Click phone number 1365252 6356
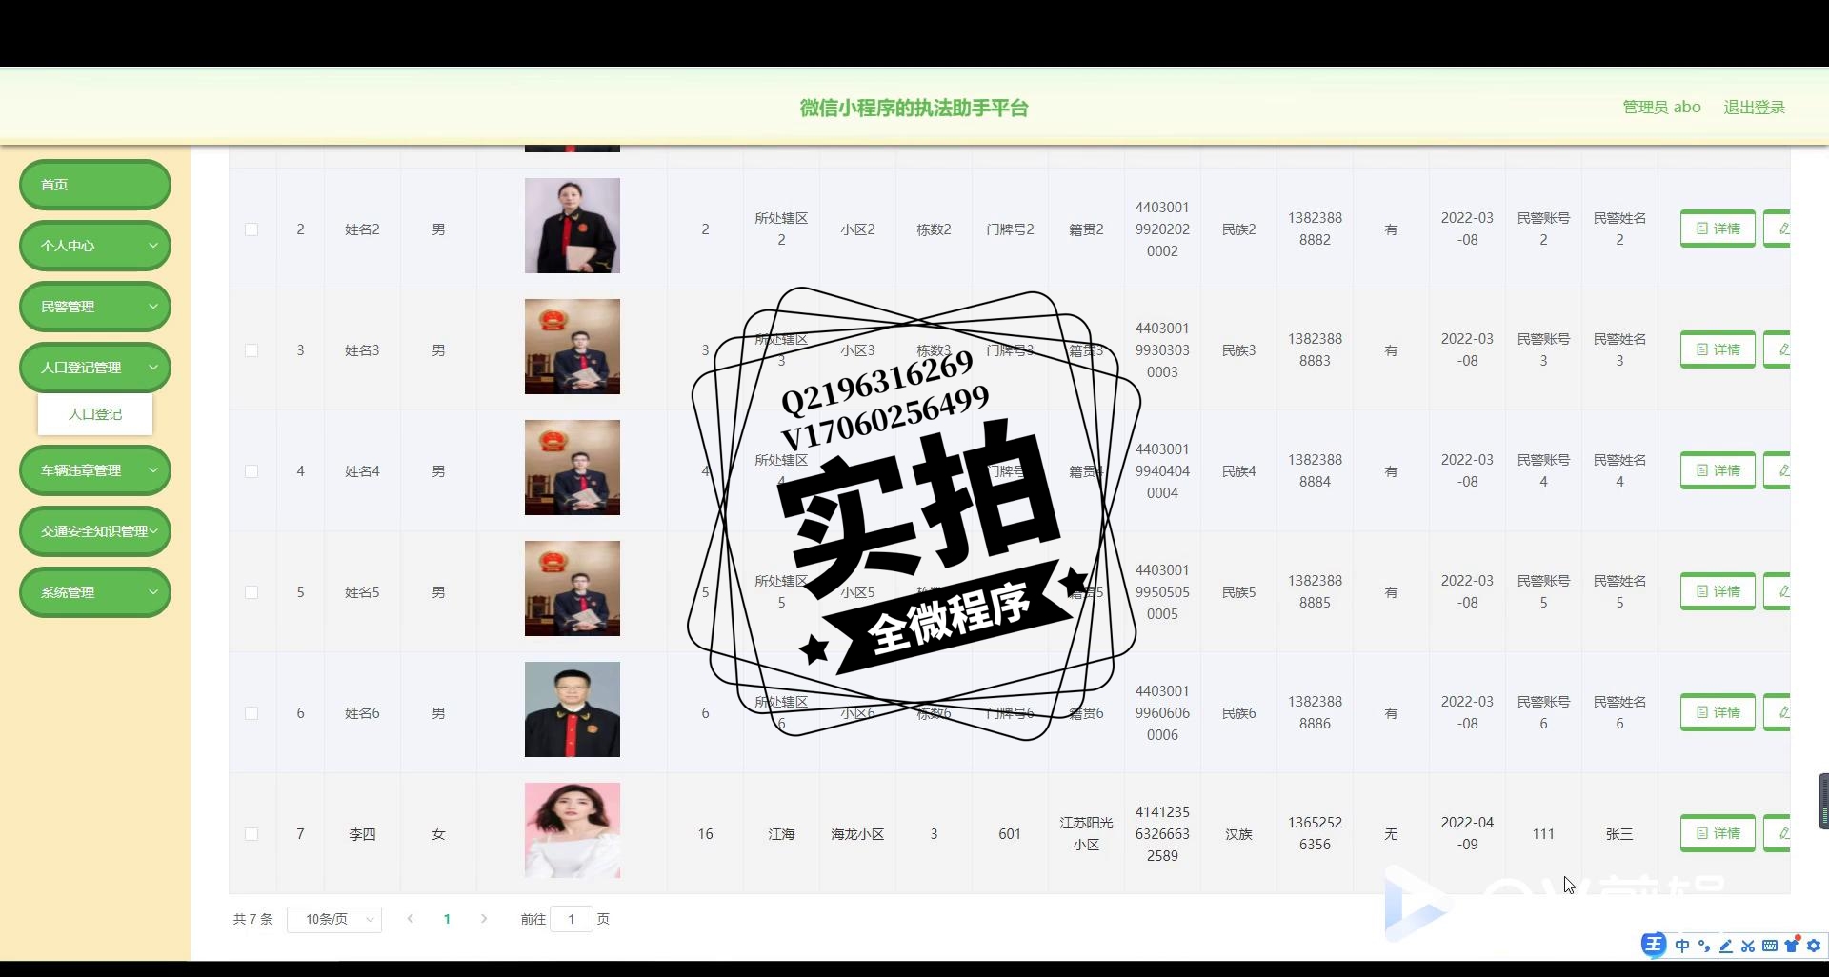 1315,833
